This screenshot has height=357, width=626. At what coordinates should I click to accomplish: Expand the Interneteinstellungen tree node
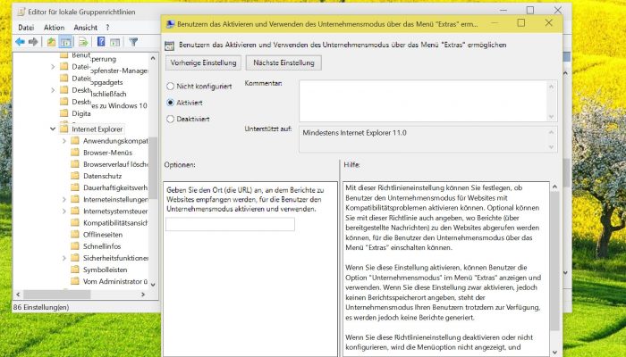(x=63, y=199)
